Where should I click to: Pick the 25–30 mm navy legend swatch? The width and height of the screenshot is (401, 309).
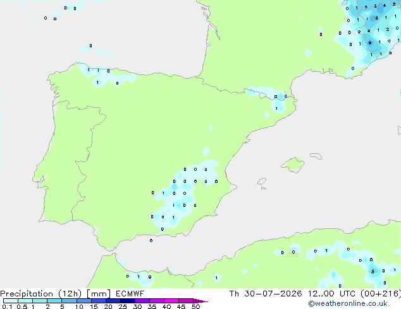pyautogui.click(x=128, y=301)
